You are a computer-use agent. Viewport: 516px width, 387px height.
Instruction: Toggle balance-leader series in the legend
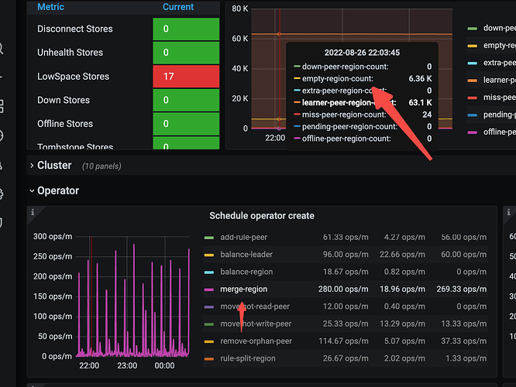[246, 255]
